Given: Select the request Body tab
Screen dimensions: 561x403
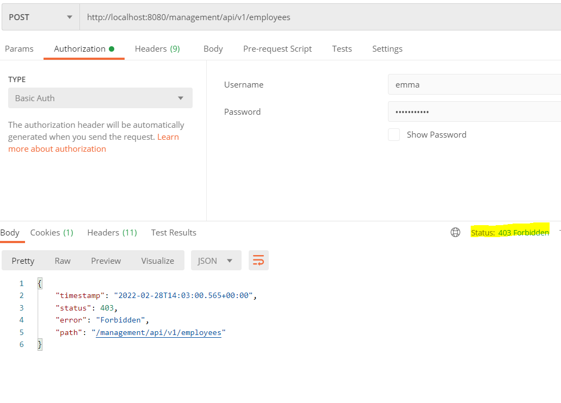Looking at the screenshot, I should tap(213, 49).
